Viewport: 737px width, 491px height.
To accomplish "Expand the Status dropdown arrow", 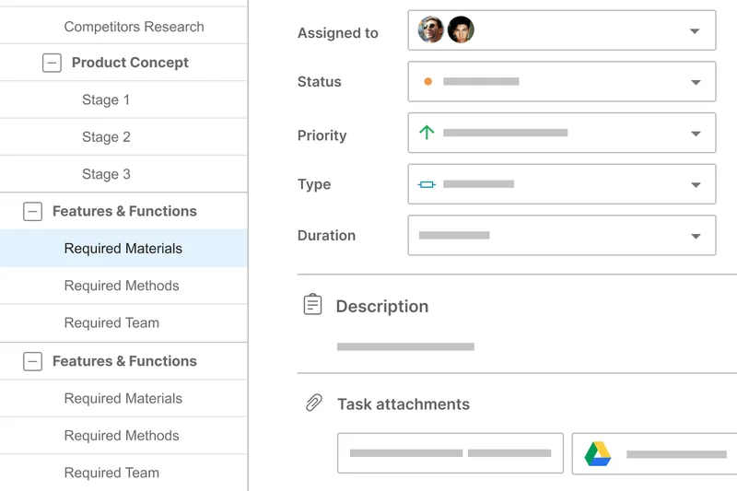I will point(696,83).
